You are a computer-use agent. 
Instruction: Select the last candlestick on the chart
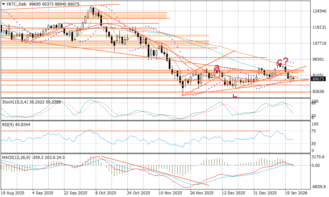coord(293,78)
